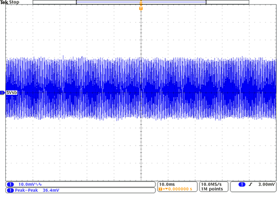
Task: Click the Tek Stop acquisition status
Action: 9,2
